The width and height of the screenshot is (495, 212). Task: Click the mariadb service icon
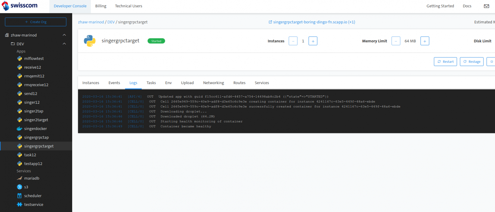20,178
